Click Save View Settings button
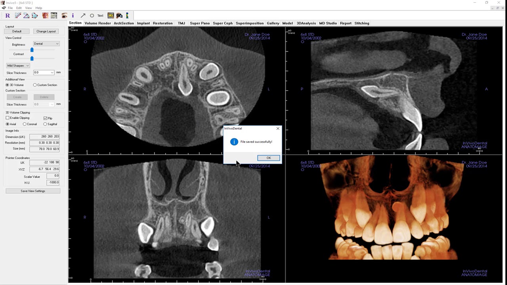Screen dimensions: 507x285 click(x=33, y=191)
